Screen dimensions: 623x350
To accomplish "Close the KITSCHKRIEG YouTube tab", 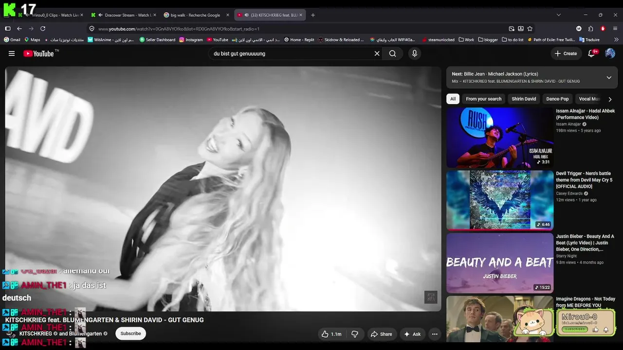I will click(300, 15).
